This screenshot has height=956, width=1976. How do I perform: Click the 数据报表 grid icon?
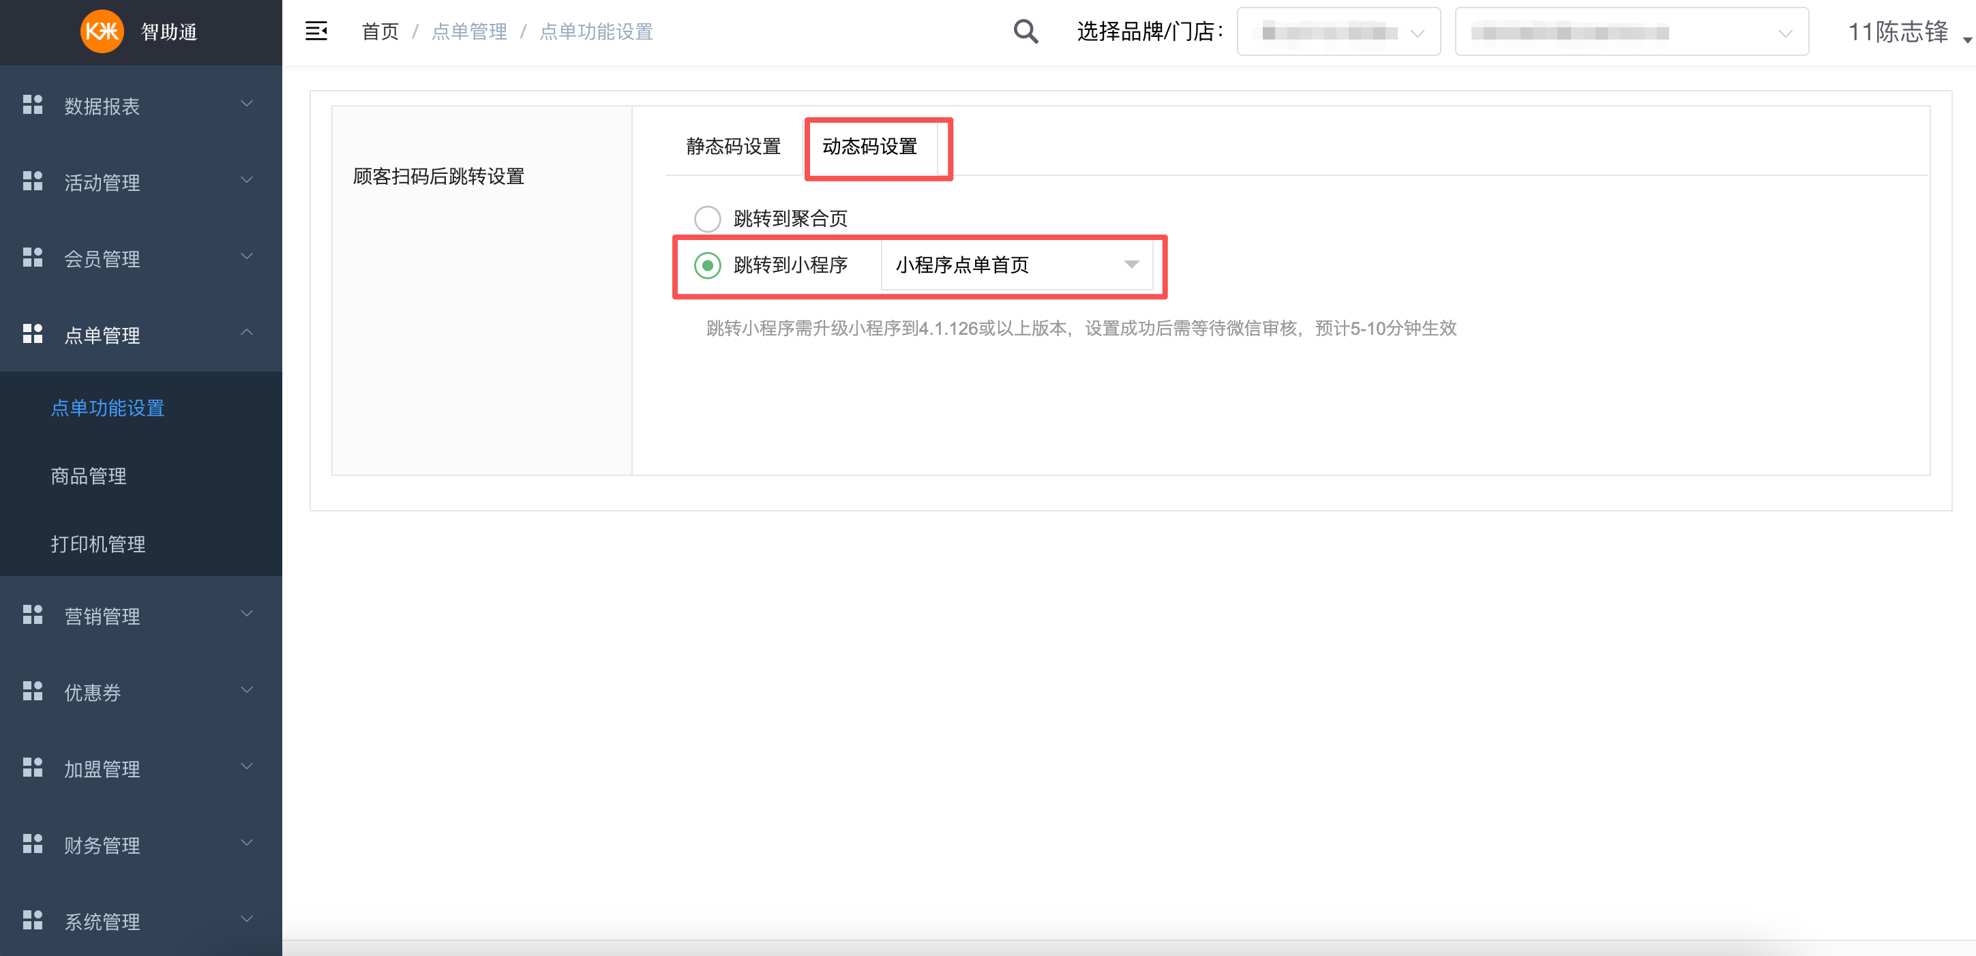pyautogui.click(x=32, y=104)
